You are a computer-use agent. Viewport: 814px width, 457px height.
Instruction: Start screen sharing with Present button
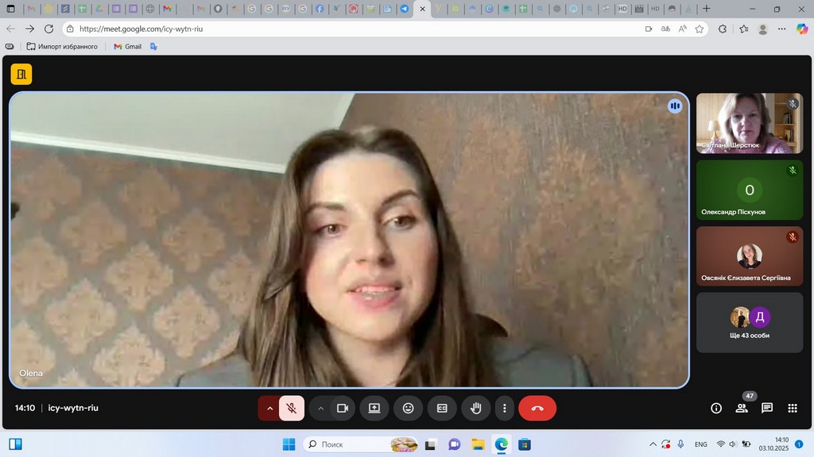pos(374,408)
